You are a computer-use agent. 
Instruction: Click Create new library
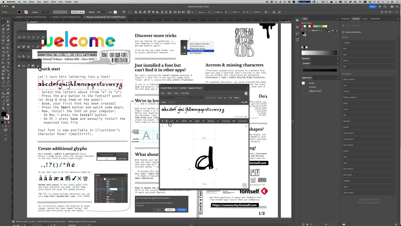click(x=352, y=32)
